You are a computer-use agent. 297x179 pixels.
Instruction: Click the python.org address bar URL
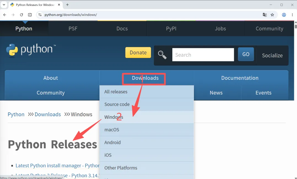tap(71, 15)
